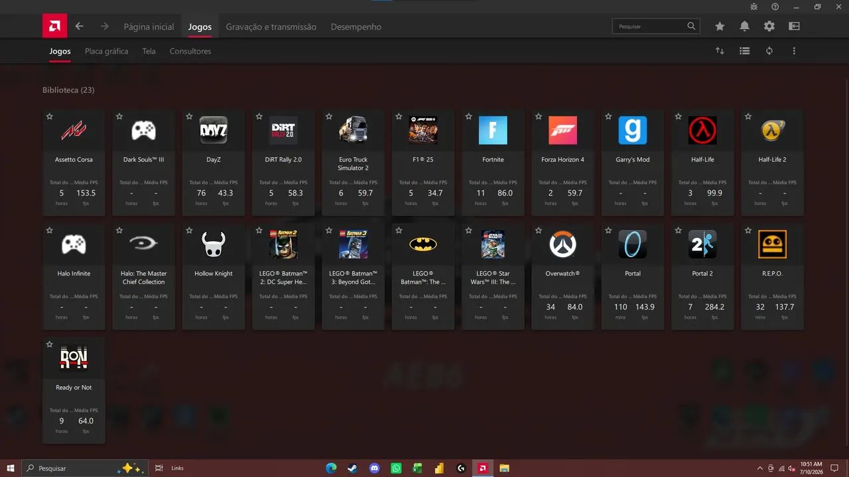849x477 pixels.
Task: Open the help question mark icon
Action: 775,7
